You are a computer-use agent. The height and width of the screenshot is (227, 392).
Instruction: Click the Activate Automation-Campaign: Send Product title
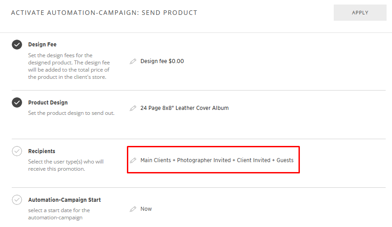tap(104, 13)
